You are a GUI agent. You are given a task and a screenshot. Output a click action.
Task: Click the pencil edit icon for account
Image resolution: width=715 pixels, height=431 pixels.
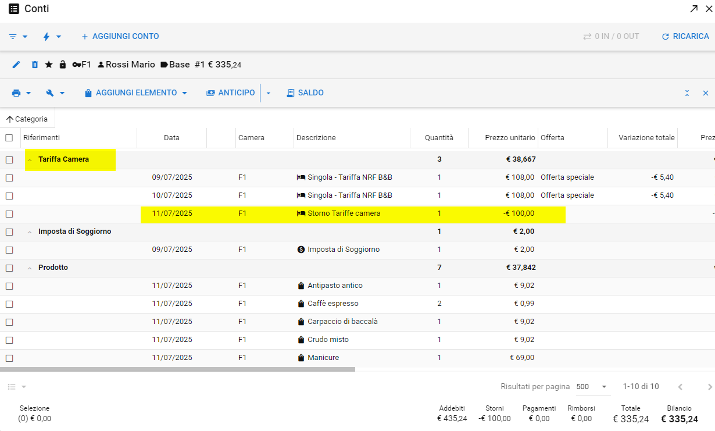[16, 65]
